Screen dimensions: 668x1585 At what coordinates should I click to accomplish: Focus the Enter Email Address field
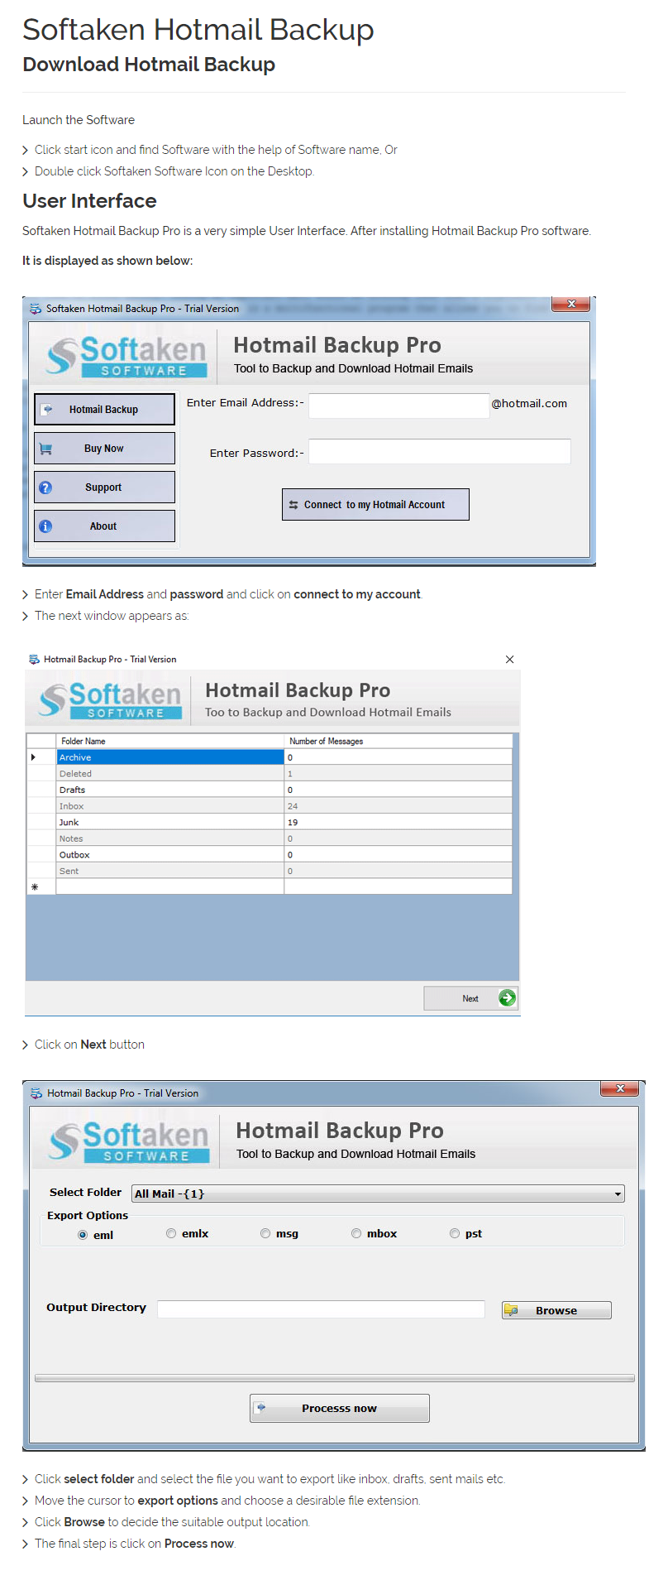tap(399, 406)
